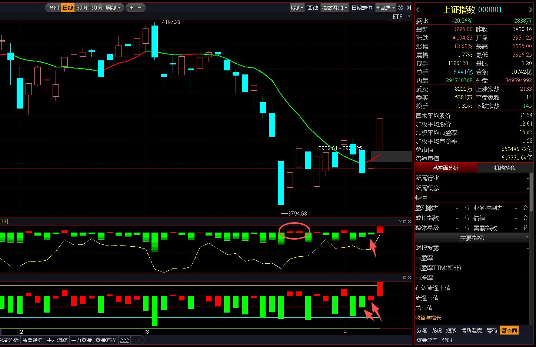Click the help question mark icon in top toolbar
The width and height of the screenshot is (536, 347).
[400, 7]
